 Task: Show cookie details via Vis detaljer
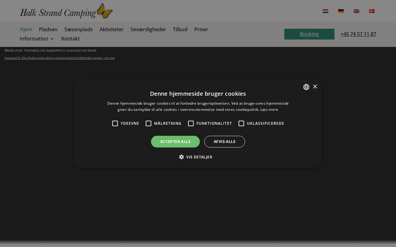coord(196,157)
